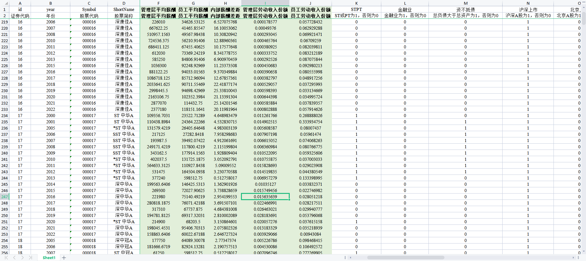Viewport: 586px width, 261px height.
Task: Click the select-all corner box
Action: pyautogui.click(x=4, y=3)
